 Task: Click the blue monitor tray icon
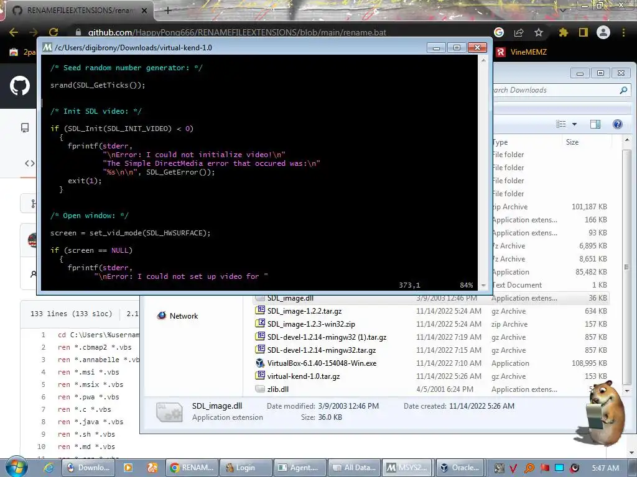(559, 468)
